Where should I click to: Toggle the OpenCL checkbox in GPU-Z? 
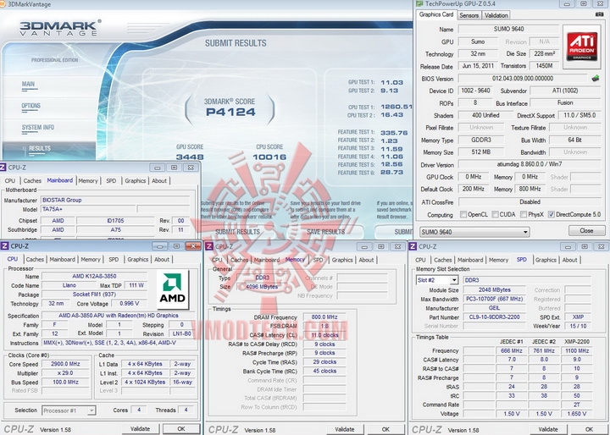[463, 214]
